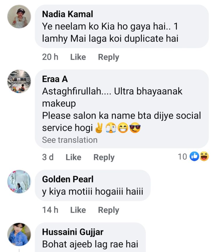The height and width of the screenshot is (252, 216).
Task: View the 10 reactions count
Action: (x=182, y=157)
